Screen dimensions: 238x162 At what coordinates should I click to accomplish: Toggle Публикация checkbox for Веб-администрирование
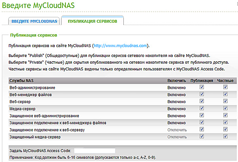point(202,87)
